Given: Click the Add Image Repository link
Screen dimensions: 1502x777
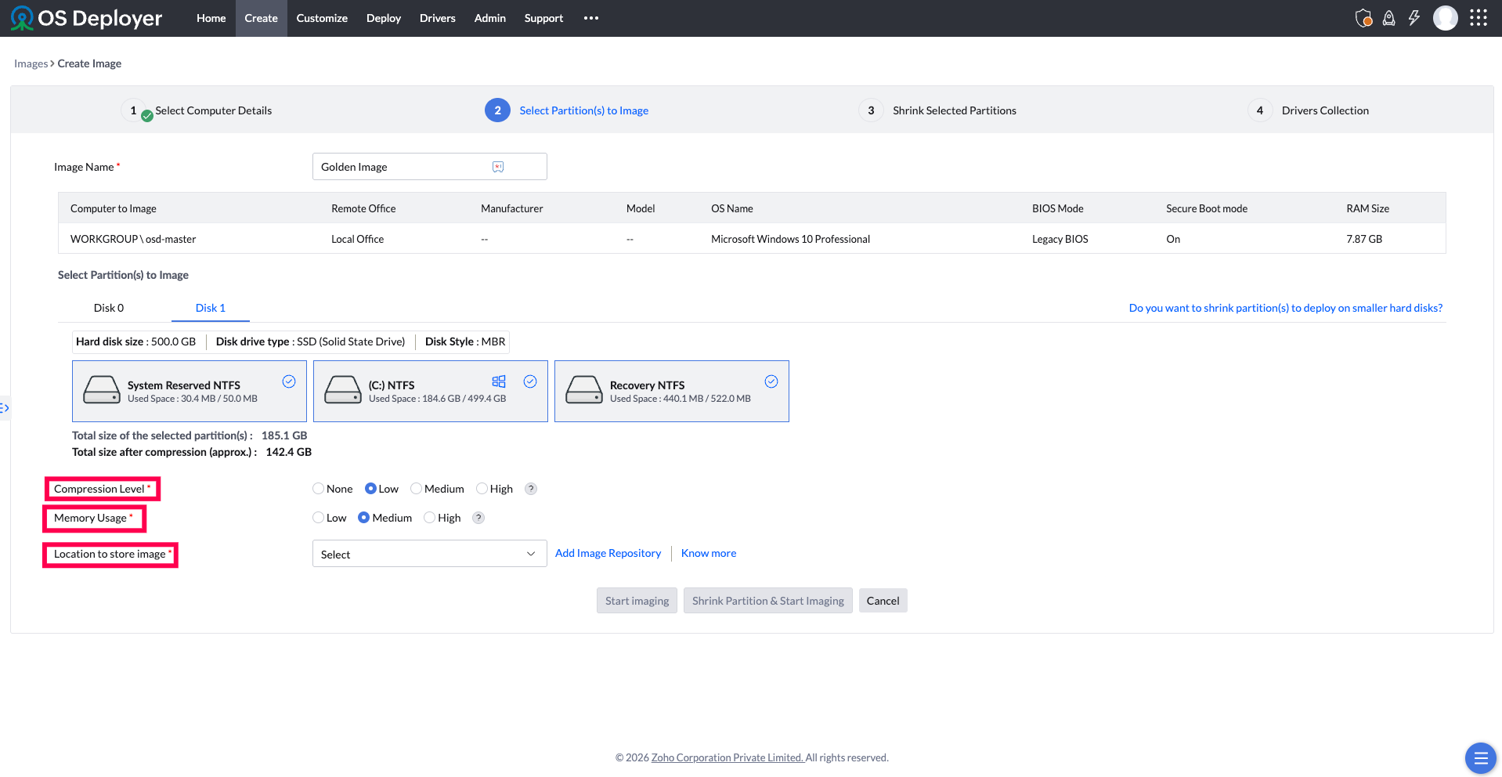Looking at the screenshot, I should click(x=608, y=553).
